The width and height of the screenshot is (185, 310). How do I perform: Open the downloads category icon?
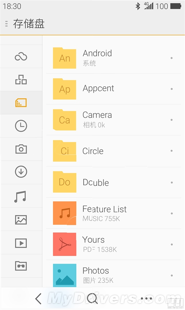21,172
